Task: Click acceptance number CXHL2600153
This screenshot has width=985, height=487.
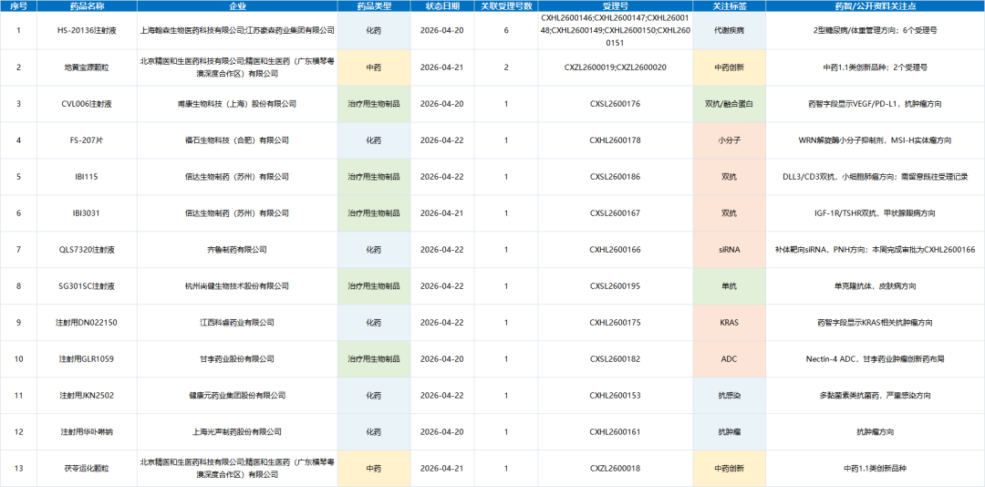Action: point(615,395)
